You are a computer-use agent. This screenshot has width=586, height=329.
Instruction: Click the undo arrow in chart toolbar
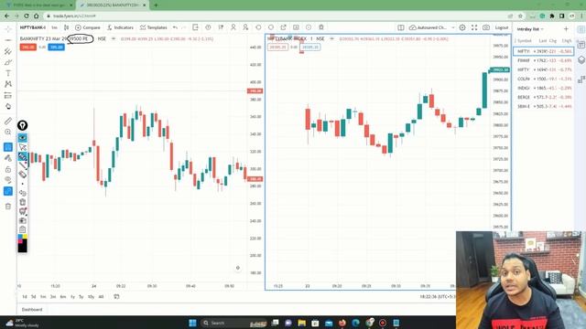175,27
